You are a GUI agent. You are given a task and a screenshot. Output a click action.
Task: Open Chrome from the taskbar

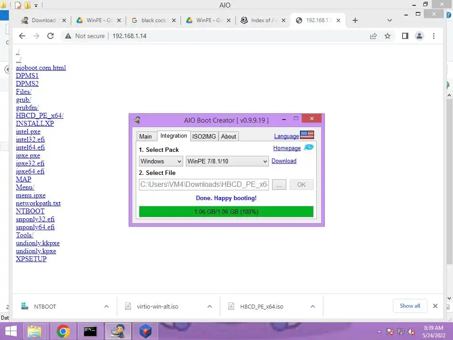(63, 331)
